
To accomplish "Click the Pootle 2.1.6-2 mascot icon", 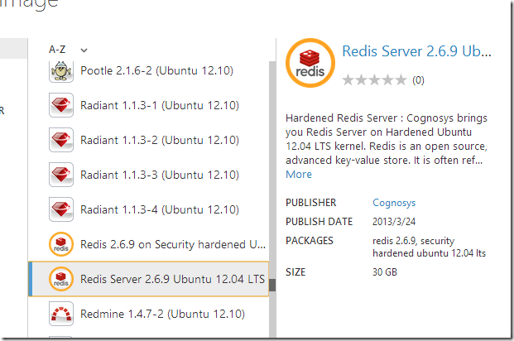I will [61, 71].
